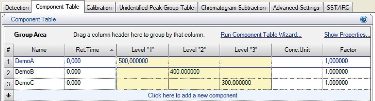Viewport: 375px width, 101px height.
Task: Click the blue help icon
Action: 364,20
